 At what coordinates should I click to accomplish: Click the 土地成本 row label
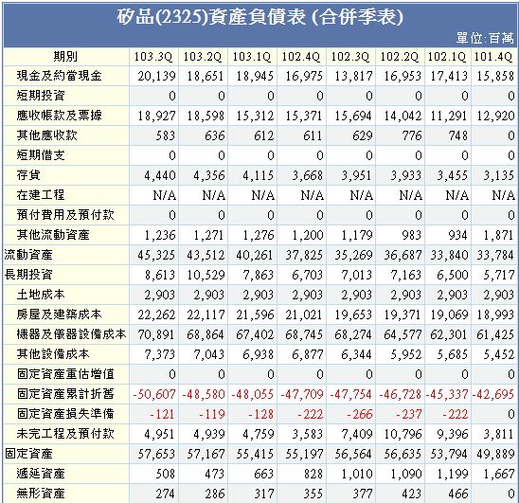tap(41, 295)
